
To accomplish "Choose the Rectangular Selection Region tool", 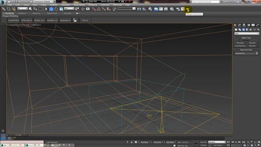I will (40, 9).
